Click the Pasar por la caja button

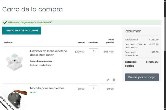point(142,77)
